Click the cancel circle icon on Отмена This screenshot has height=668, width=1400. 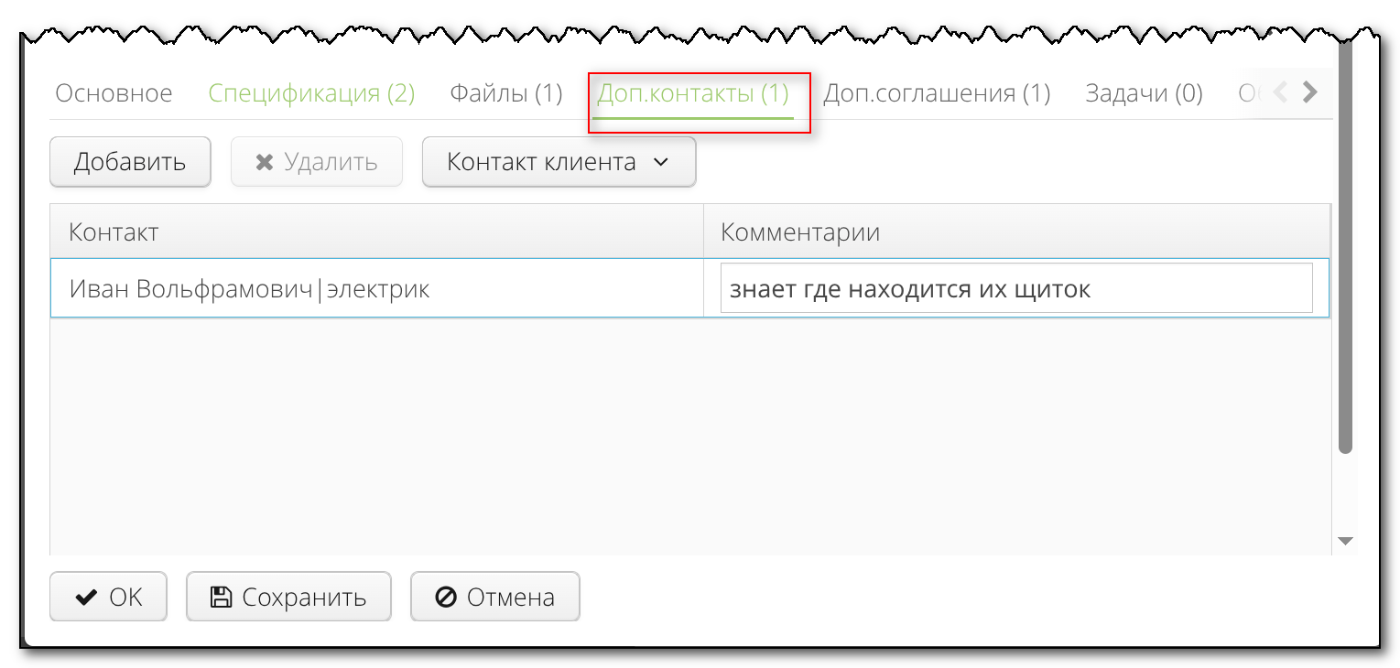(446, 597)
